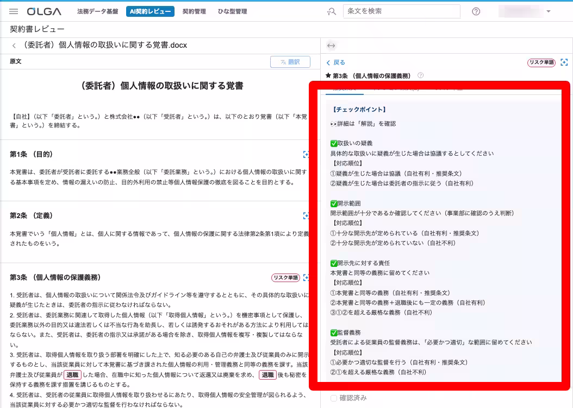
Task: Click the 翻訳 translate button
Action: point(291,61)
